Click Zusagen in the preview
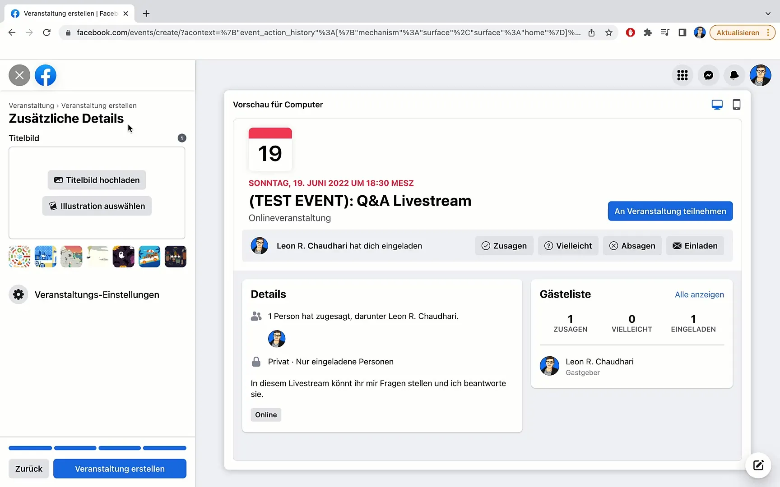780x487 pixels. (504, 246)
